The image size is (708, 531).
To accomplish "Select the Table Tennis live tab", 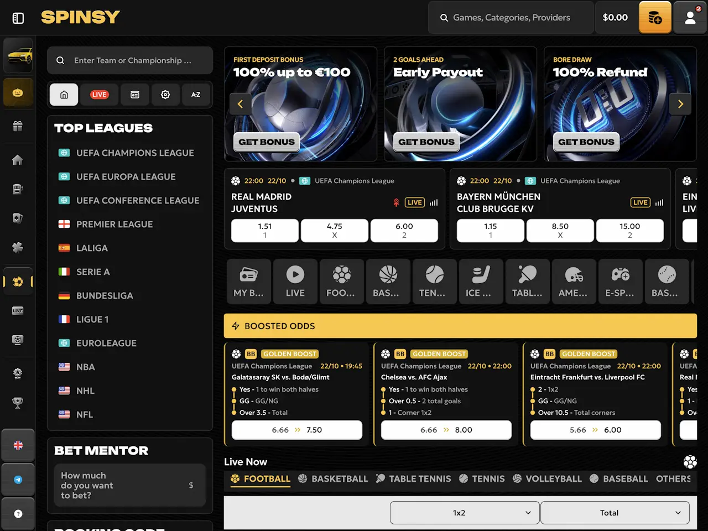I will (x=414, y=479).
